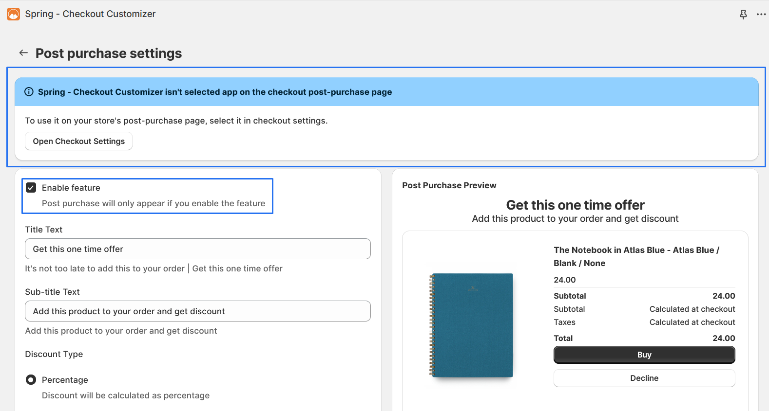Click the banner text about selecting it in checkout settings

tap(176, 121)
